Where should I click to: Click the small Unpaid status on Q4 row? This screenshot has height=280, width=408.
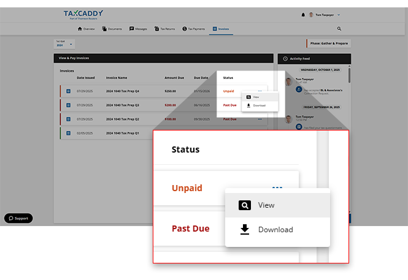tap(228, 91)
